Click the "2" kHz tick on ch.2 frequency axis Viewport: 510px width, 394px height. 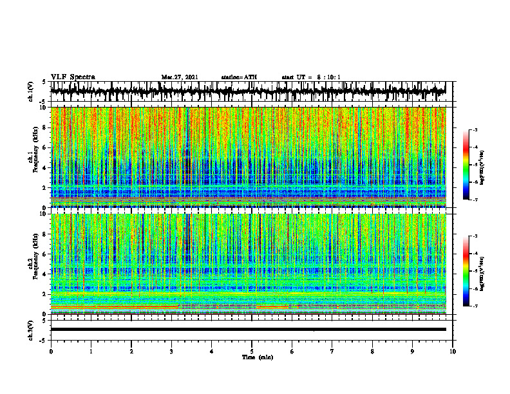[x=44, y=294]
